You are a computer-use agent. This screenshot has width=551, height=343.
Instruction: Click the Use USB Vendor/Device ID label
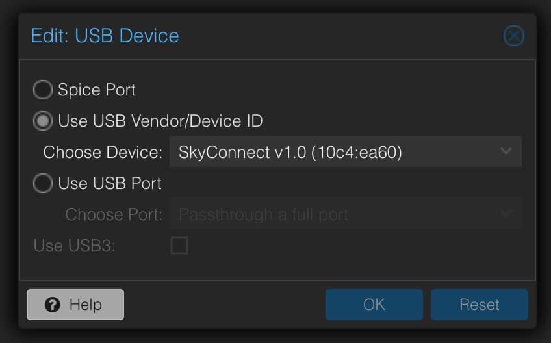(160, 121)
